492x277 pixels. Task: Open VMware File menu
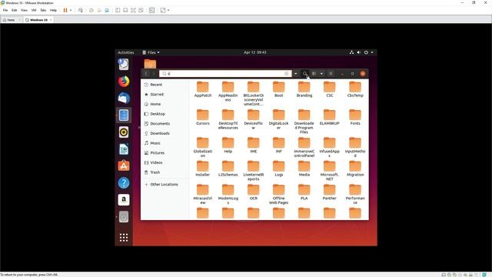[x=5, y=10]
